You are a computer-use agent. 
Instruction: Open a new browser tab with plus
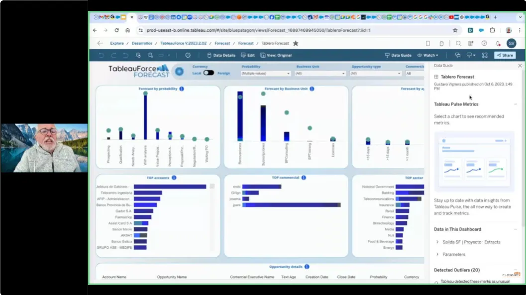[495, 17]
